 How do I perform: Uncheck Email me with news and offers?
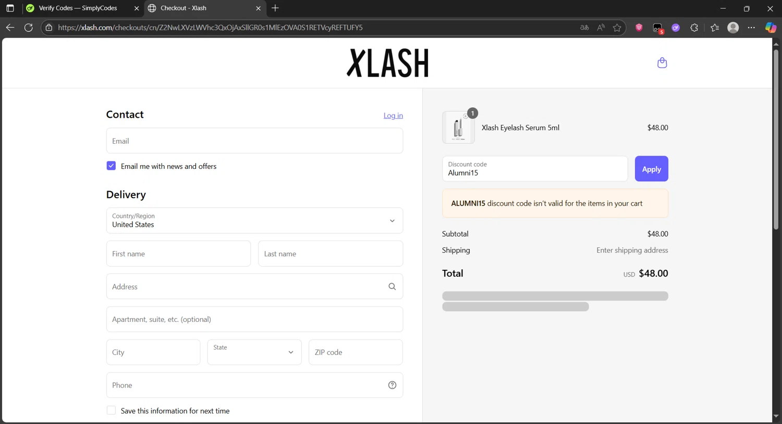(x=111, y=166)
